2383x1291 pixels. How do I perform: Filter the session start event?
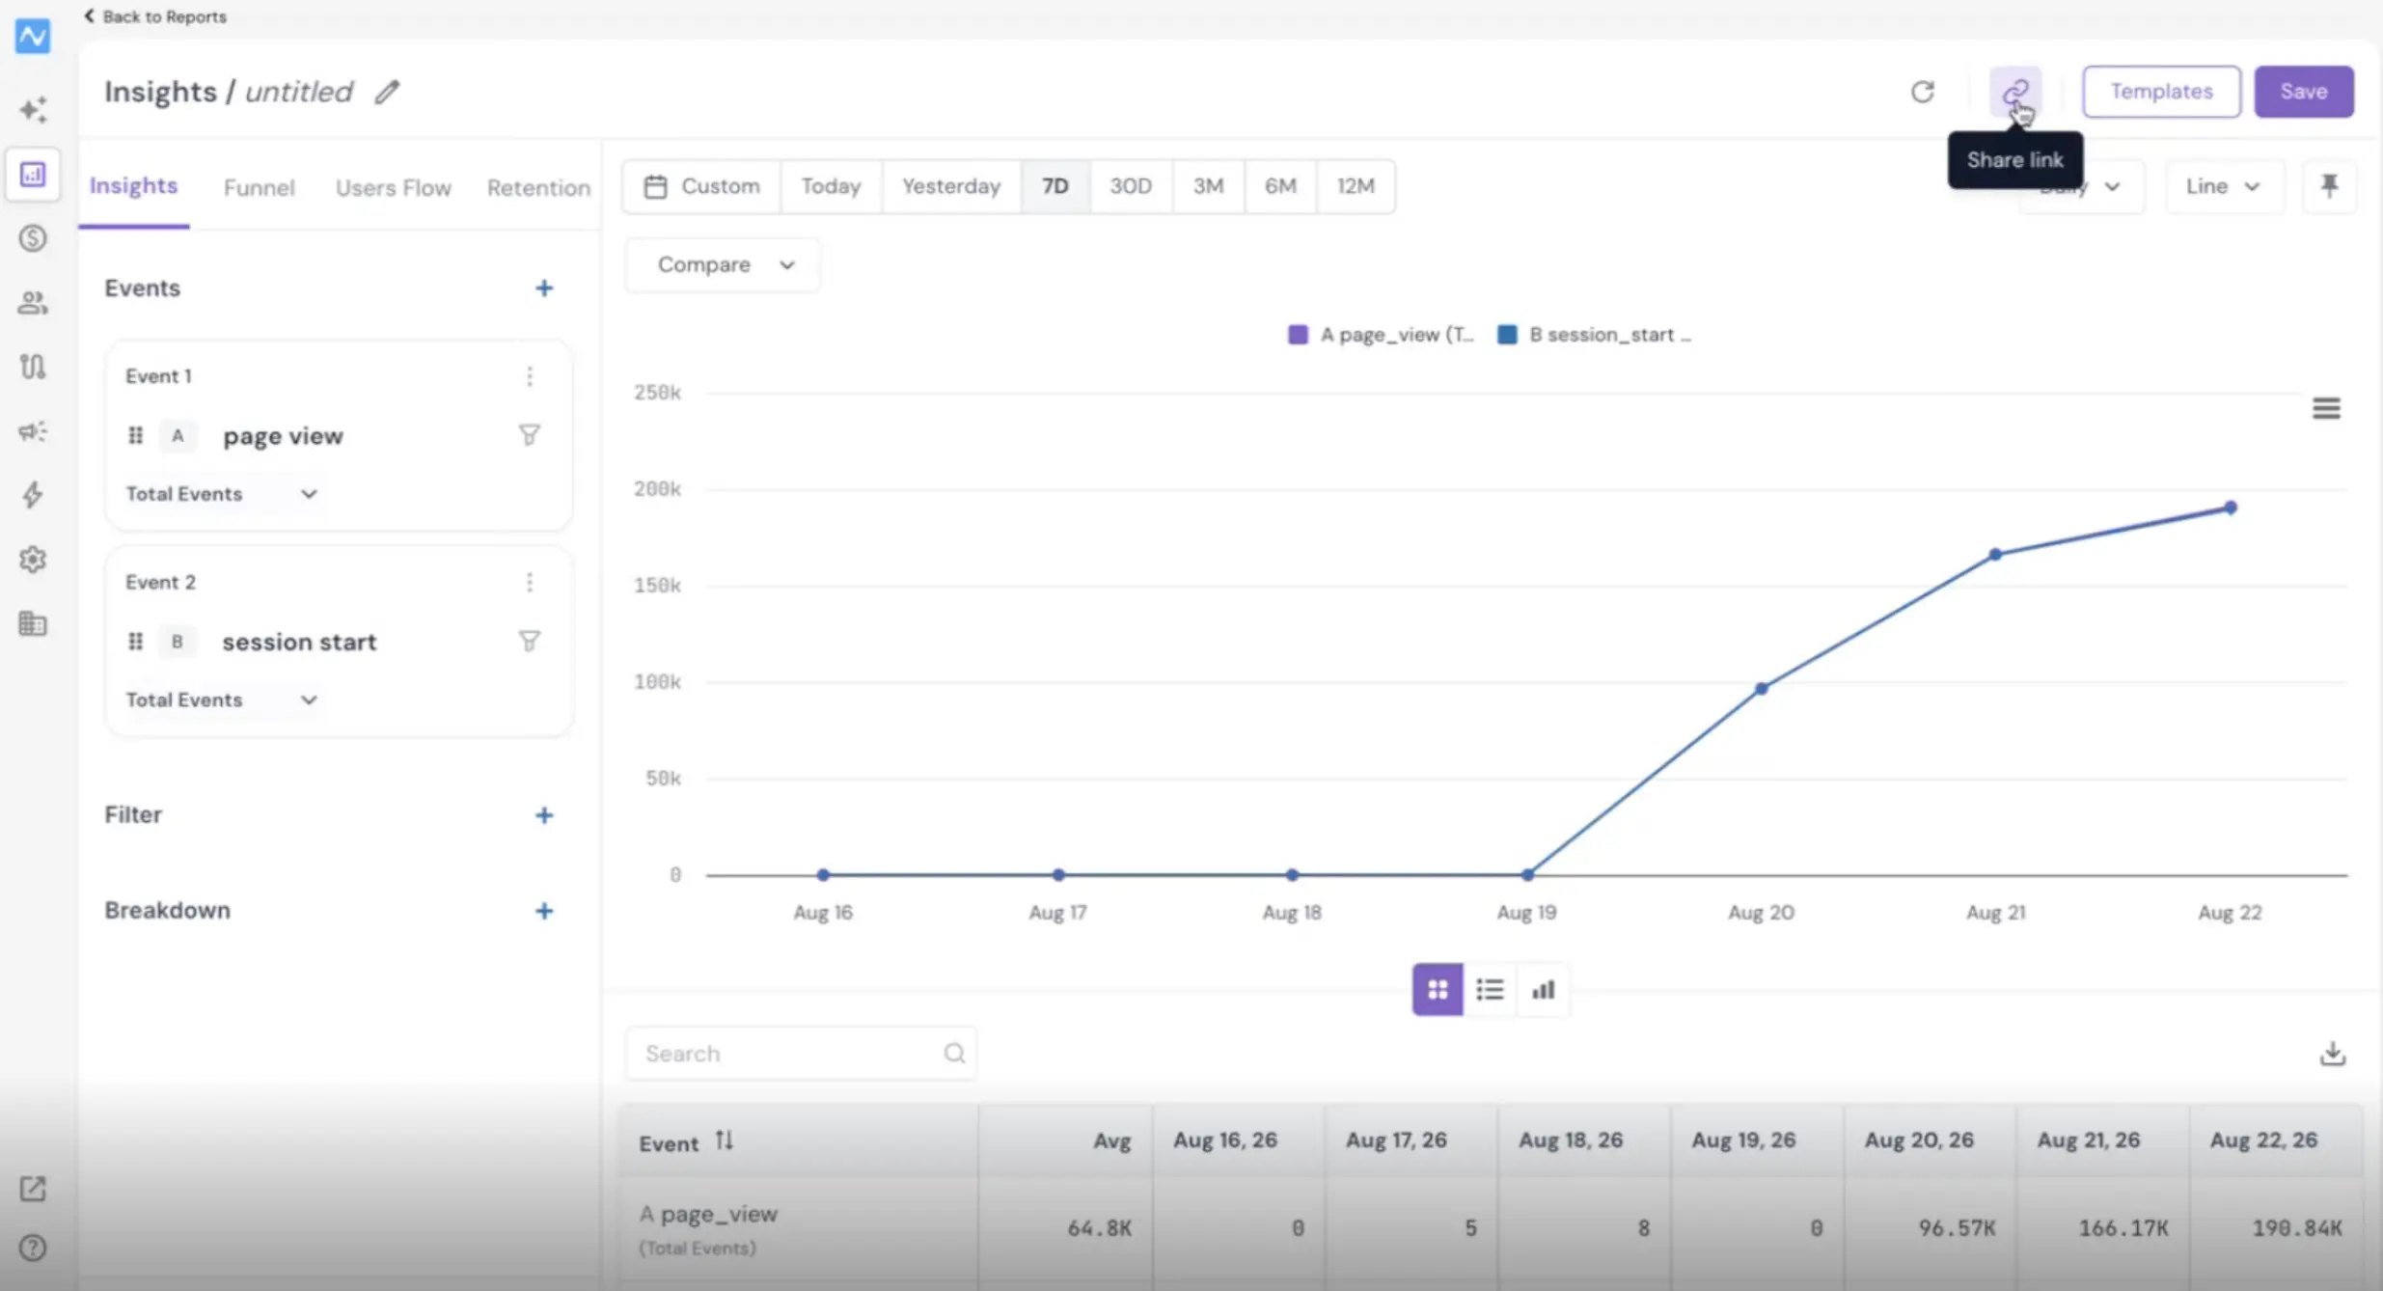click(x=529, y=642)
